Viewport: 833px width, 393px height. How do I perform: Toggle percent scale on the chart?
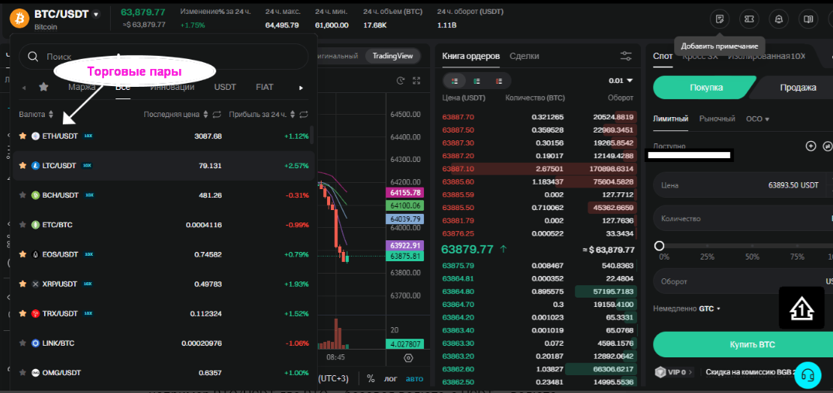click(x=371, y=379)
